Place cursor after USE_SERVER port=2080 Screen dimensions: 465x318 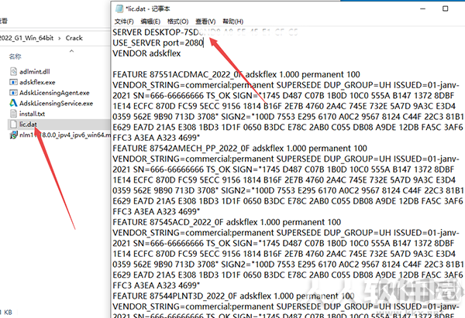click(x=203, y=43)
